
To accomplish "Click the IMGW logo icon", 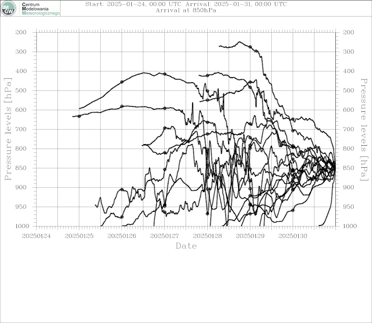I will click(x=8, y=8).
